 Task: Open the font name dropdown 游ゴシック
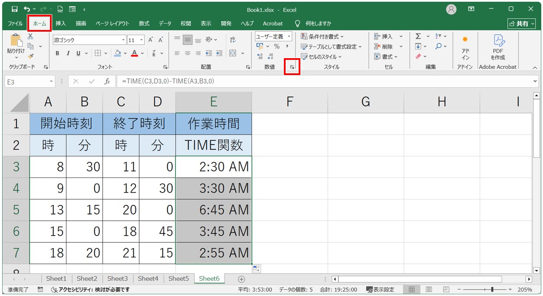tap(123, 40)
